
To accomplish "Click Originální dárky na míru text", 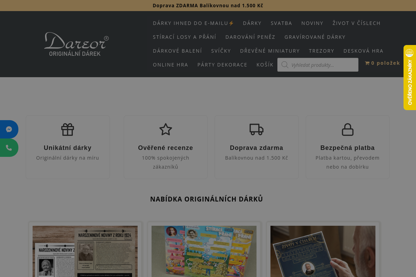I will 68,158.
